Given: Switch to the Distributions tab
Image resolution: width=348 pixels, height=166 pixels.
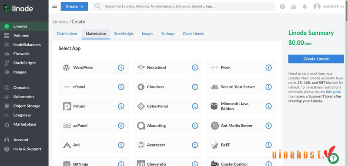Looking at the screenshot, I should coord(67,34).
